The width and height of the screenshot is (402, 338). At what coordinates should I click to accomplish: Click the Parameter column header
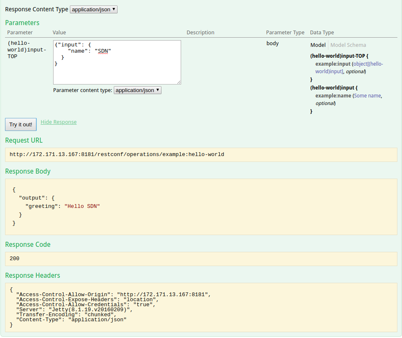click(x=20, y=33)
